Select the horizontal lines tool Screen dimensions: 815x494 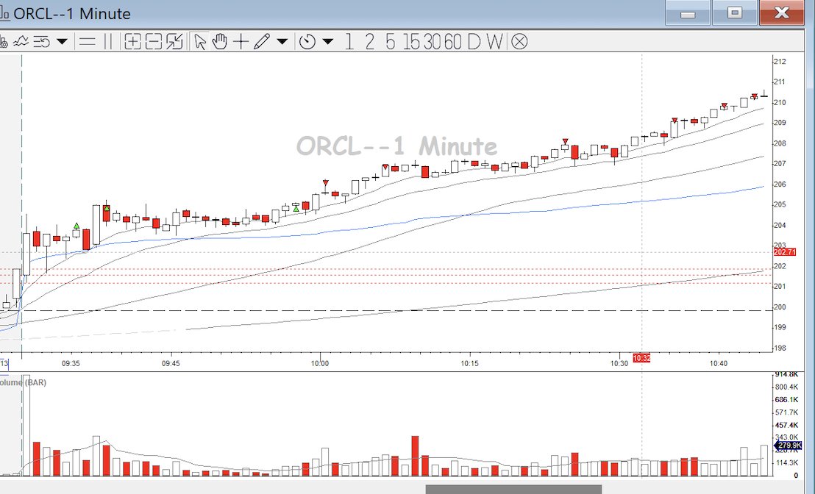pyautogui.click(x=87, y=41)
